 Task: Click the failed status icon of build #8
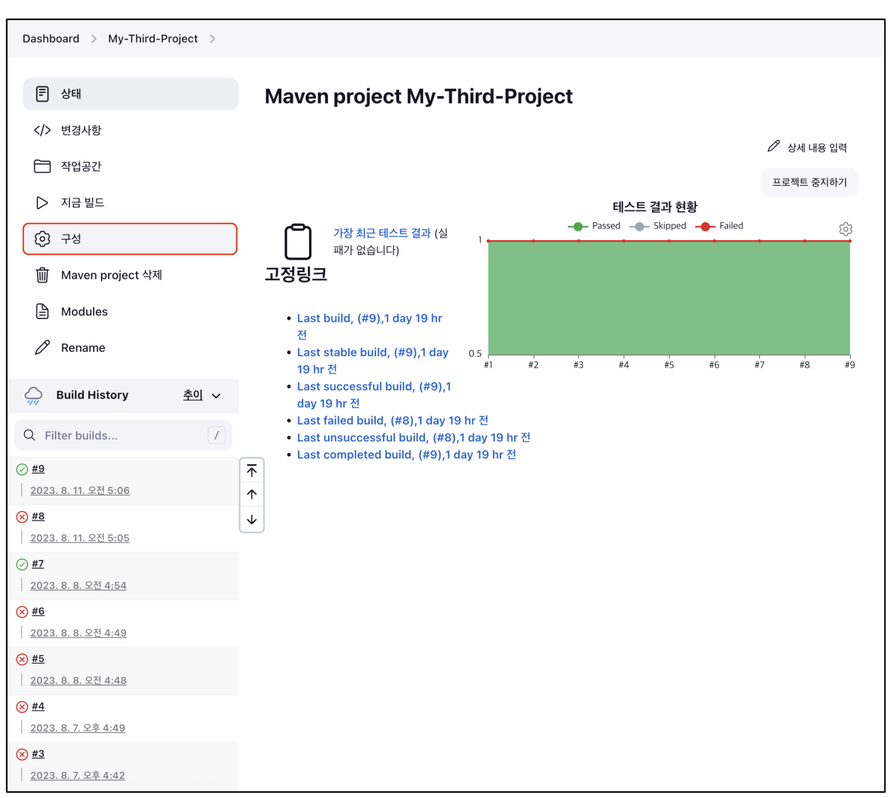point(22,517)
